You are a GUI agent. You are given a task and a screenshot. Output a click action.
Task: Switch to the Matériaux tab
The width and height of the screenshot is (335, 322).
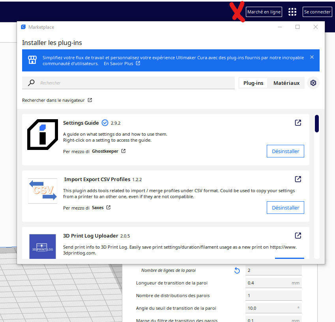(x=286, y=83)
